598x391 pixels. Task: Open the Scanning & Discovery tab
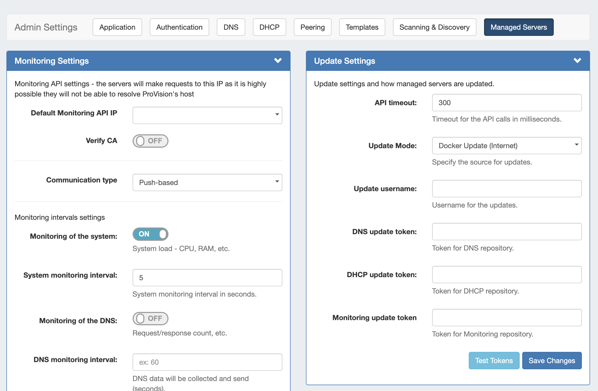434,27
